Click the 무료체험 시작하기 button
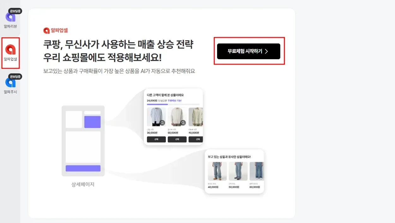 (249, 51)
